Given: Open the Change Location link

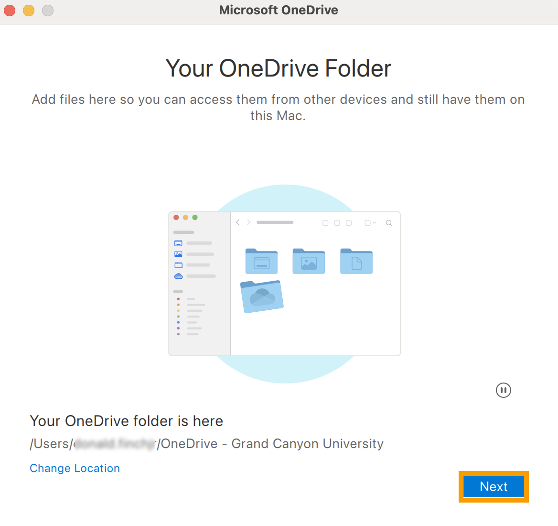Looking at the screenshot, I should click(x=75, y=468).
